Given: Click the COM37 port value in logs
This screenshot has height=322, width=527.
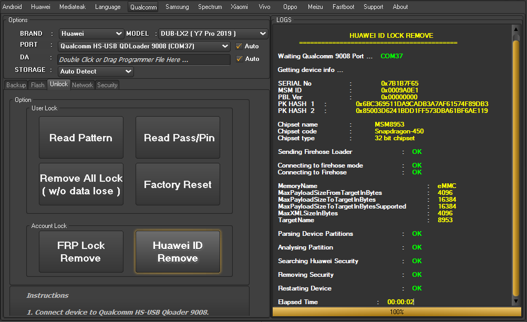Looking at the screenshot, I should 391,56.
